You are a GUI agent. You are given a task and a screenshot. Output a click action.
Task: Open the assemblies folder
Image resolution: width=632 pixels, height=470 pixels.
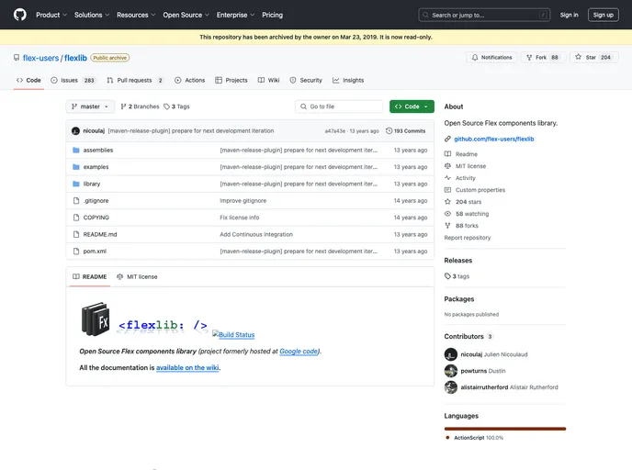click(98, 150)
